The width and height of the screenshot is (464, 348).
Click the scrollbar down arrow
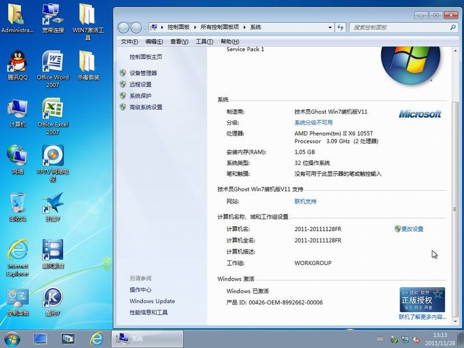pyautogui.click(x=455, y=322)
